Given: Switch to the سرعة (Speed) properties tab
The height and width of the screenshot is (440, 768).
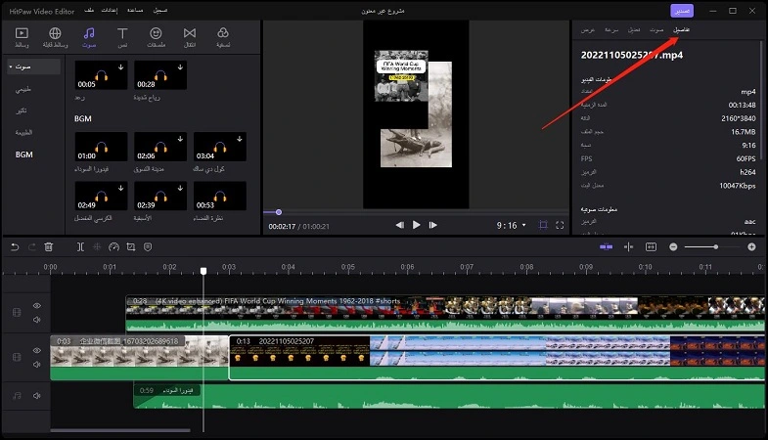Looking at the screenshot, I should click(611, 30).
